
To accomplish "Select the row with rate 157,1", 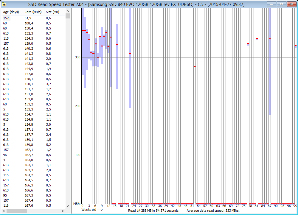I will tap(33, 130).
